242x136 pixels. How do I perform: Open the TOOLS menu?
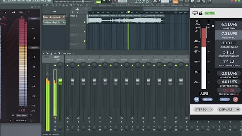tap(43, 1)
